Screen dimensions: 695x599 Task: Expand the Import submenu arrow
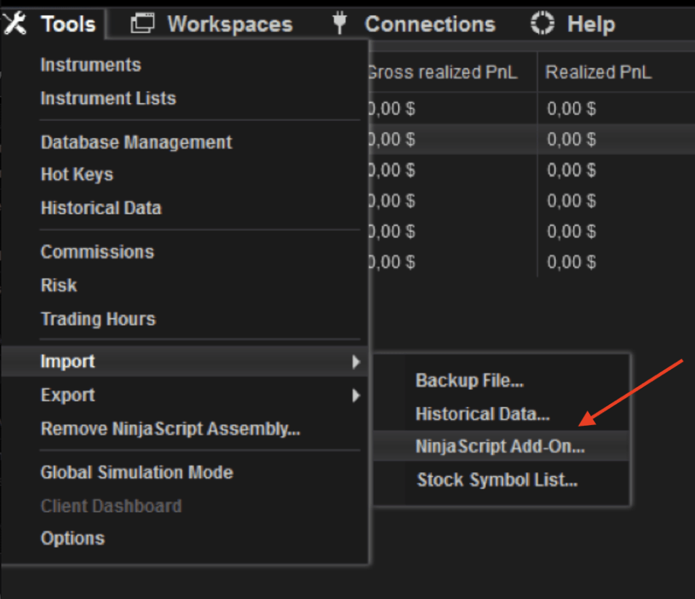pos(358,361)
